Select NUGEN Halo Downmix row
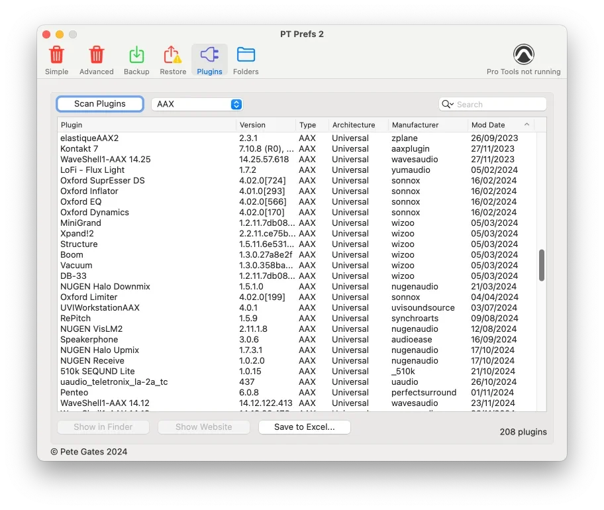This screenshot has height=510, width=604. 297,286
